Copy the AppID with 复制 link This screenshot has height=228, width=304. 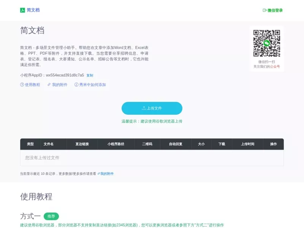(90, 75)
